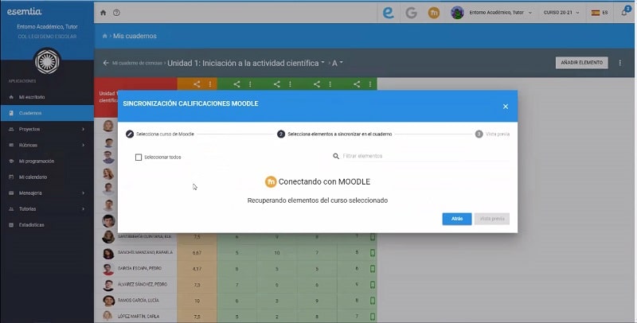Click the AÑADIR ELEMENTO button
Viewport: 637px width, 323px height.
click(582, 63)
